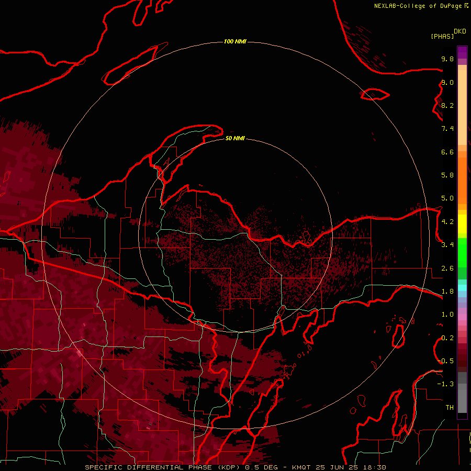Pick the bright yellow segment of color scale
This screenshot has height=471, width=471.
pyautogui.click(x=462, y=224)
